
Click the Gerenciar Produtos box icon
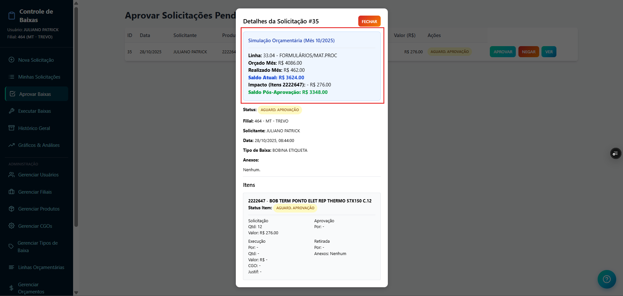click(11, 209)
